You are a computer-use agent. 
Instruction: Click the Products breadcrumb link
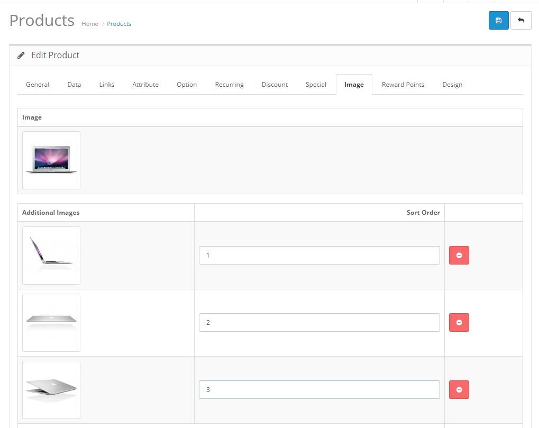(119, 24)
